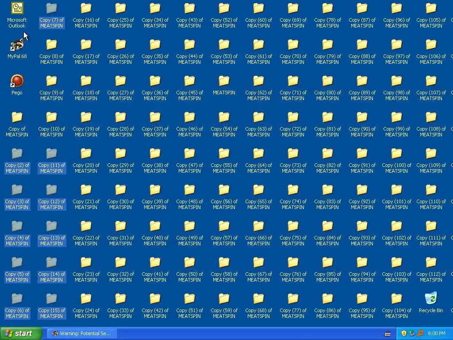Select folder 'Copy (8) of MEATSPIN'
The height and width of the screenshot is (340, 453).
[x=51, y=51]
